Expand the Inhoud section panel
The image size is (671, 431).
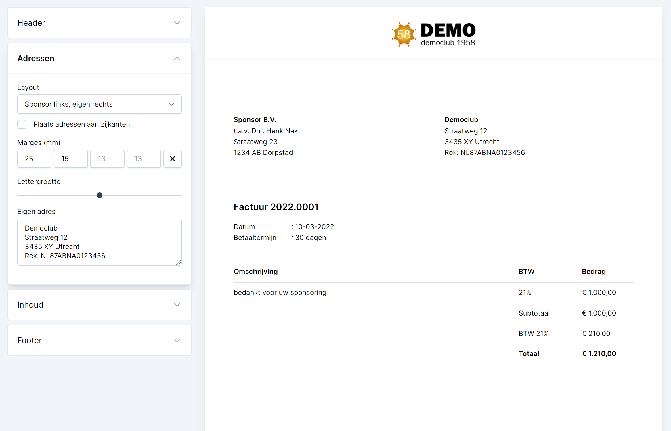99,305
